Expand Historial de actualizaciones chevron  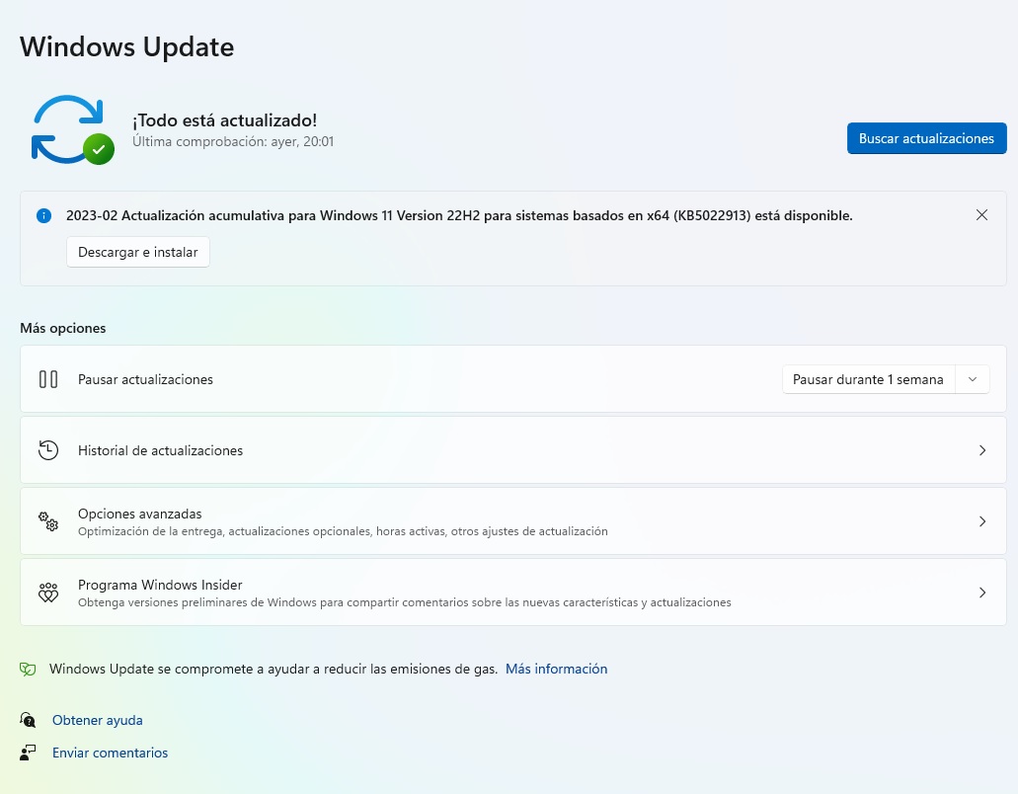[x=982, y=450]
